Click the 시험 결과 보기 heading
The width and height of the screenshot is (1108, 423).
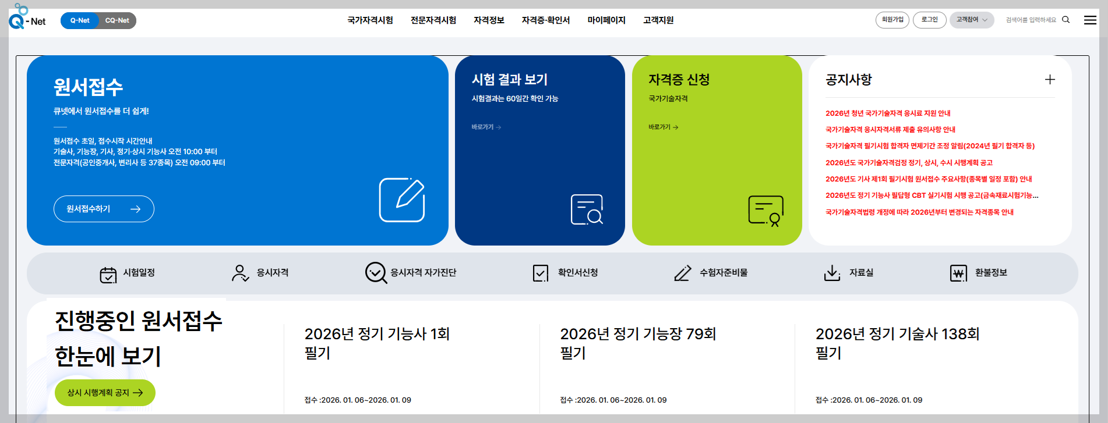pos(510,80)
